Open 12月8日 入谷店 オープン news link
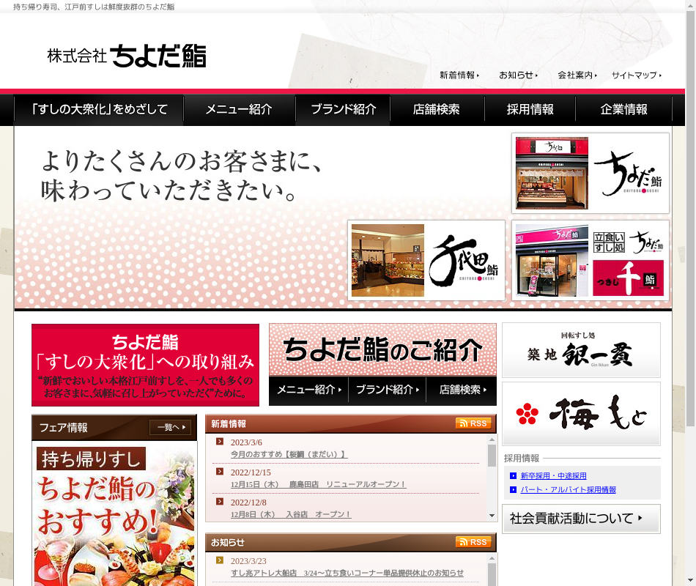The image size is (696, 586). (291, 514)
